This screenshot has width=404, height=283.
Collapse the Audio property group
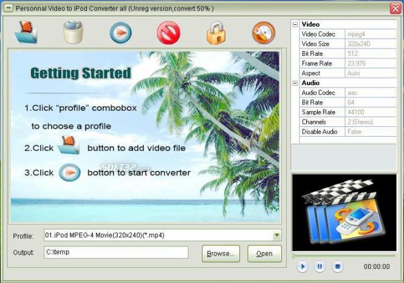click(x=295, y=83)
